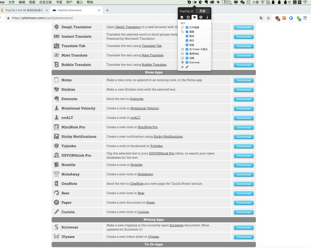Click the browser address bar URL

42,18
